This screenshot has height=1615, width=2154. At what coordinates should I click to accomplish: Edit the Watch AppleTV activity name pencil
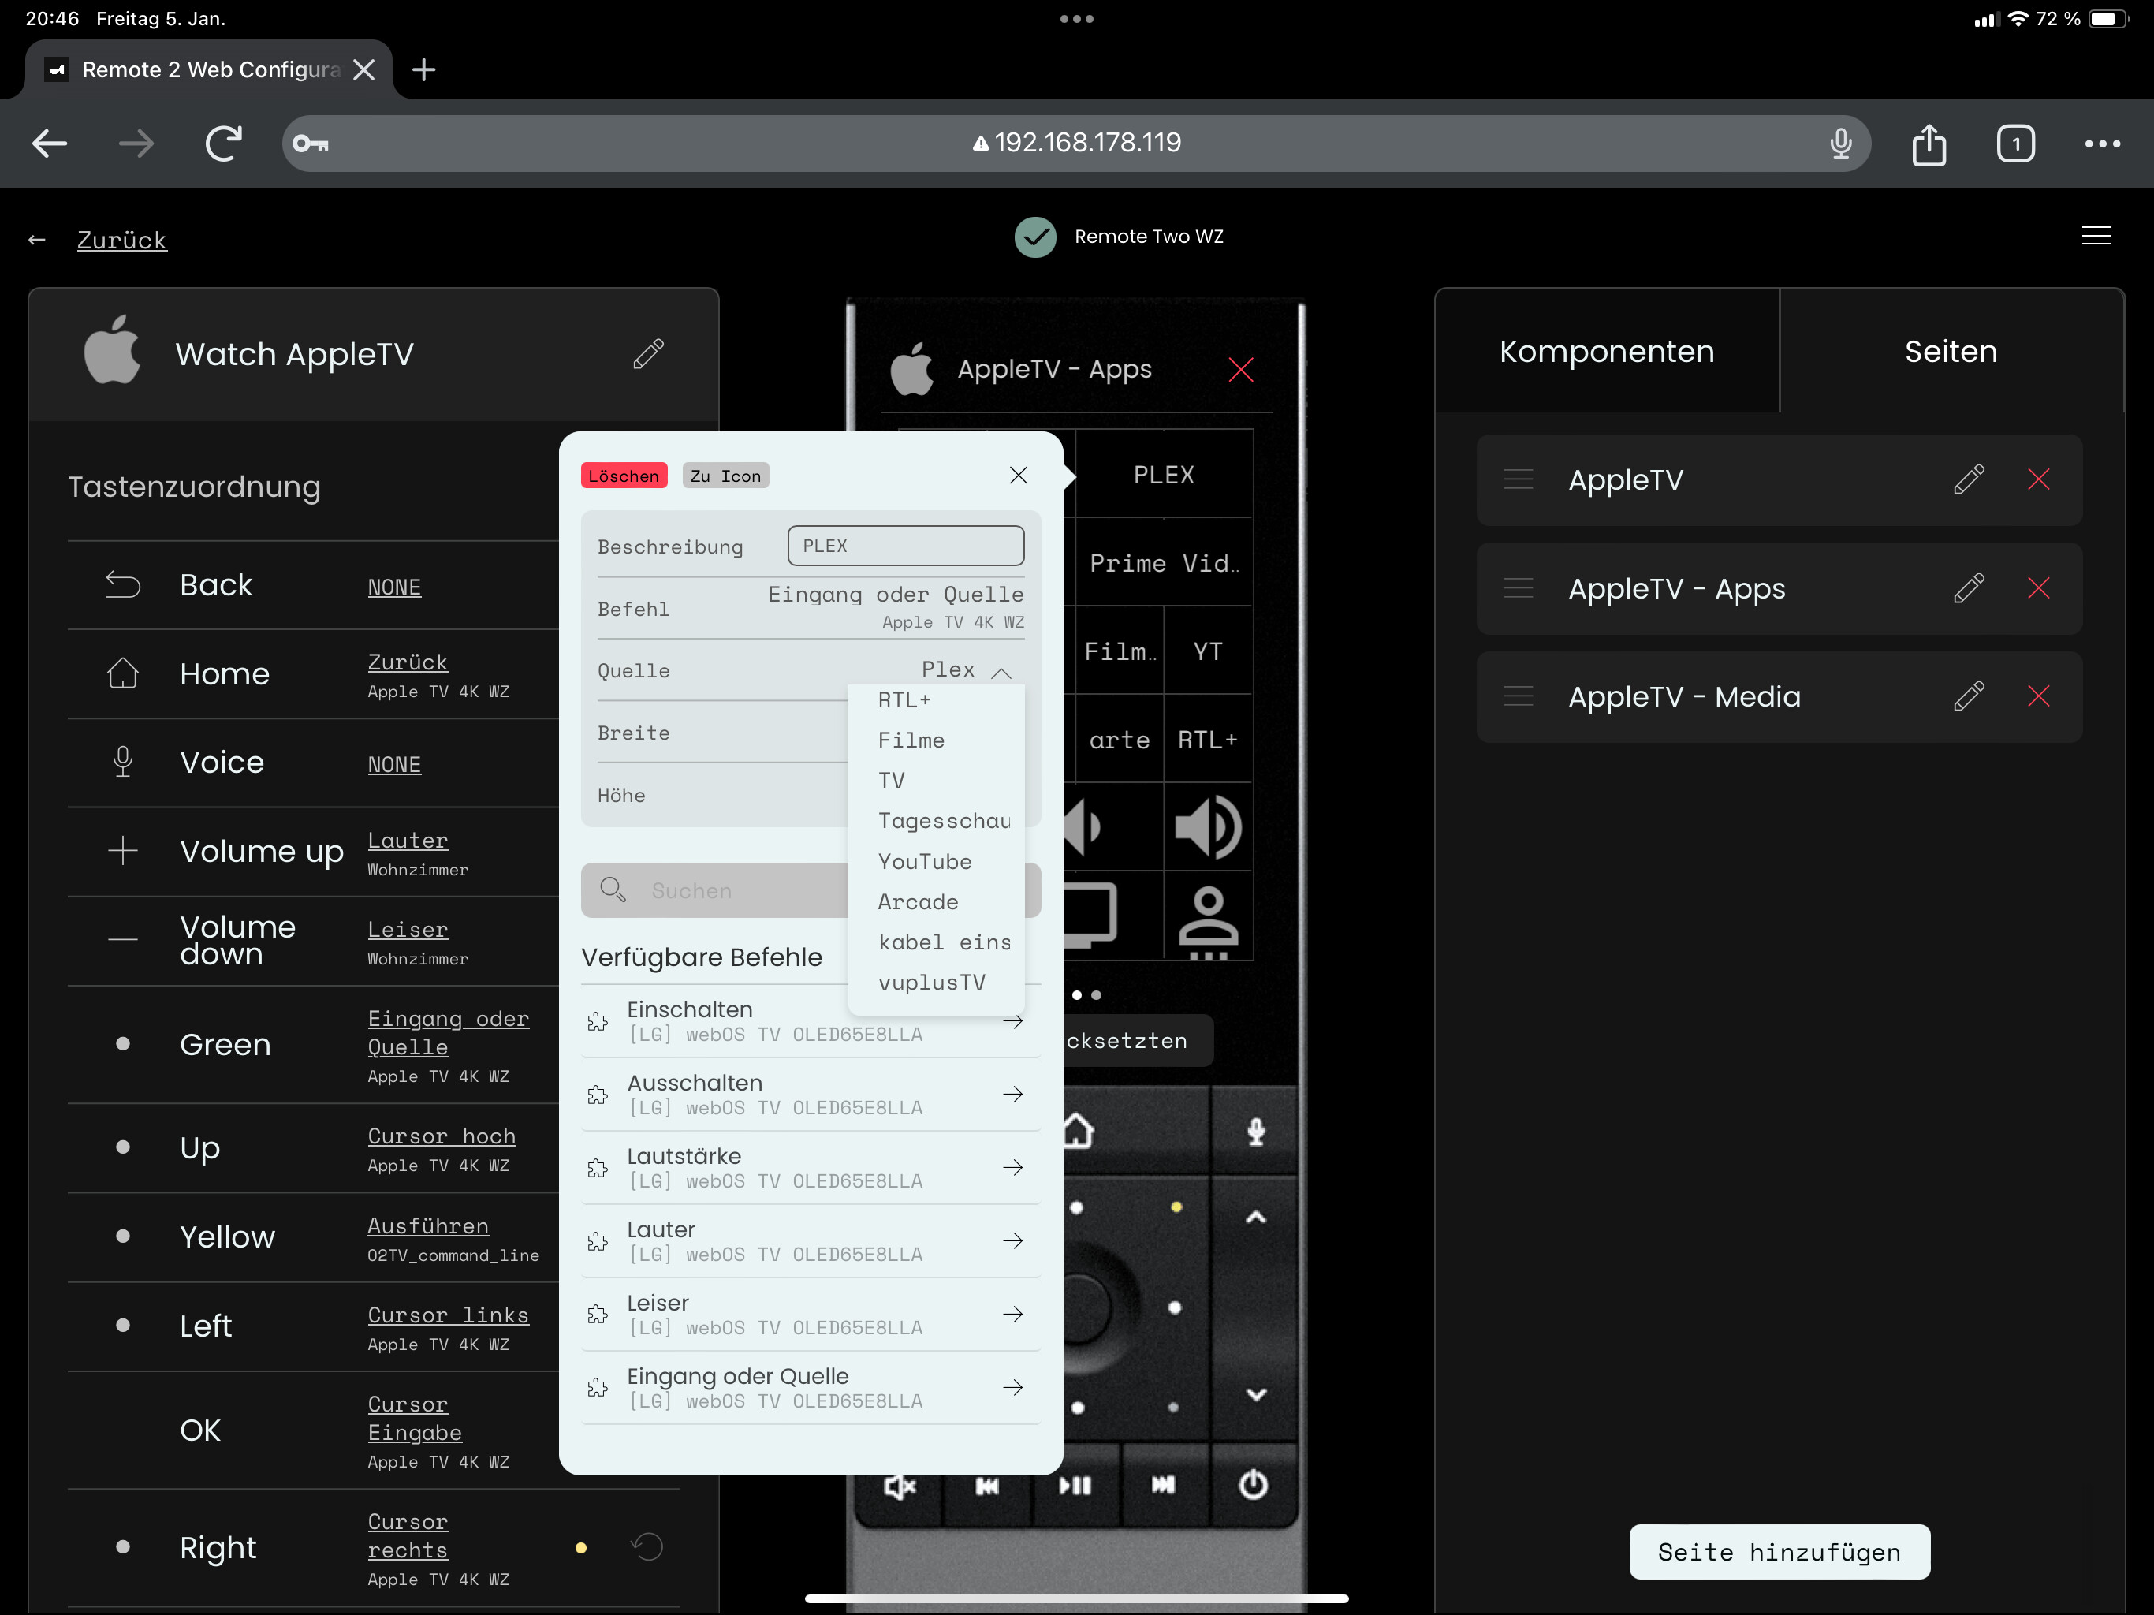[647, 353]
